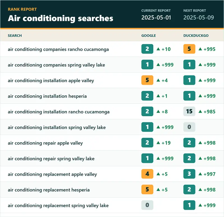Select 'air conditioning replacement apple valley' text
The image size is (224, 217).
click(52, 174)
